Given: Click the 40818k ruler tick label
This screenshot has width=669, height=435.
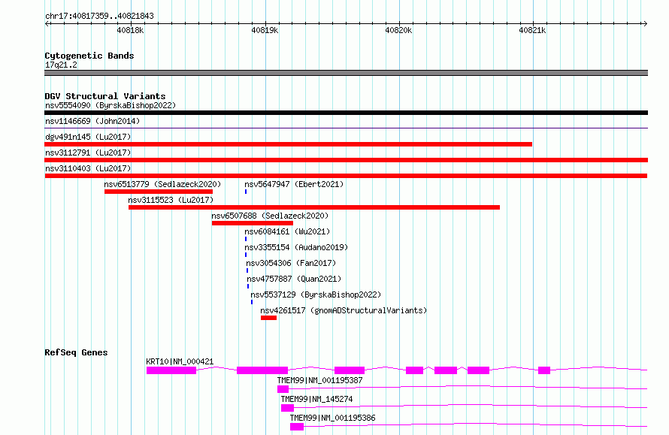Looking at the screenshot, I should 130,30.
